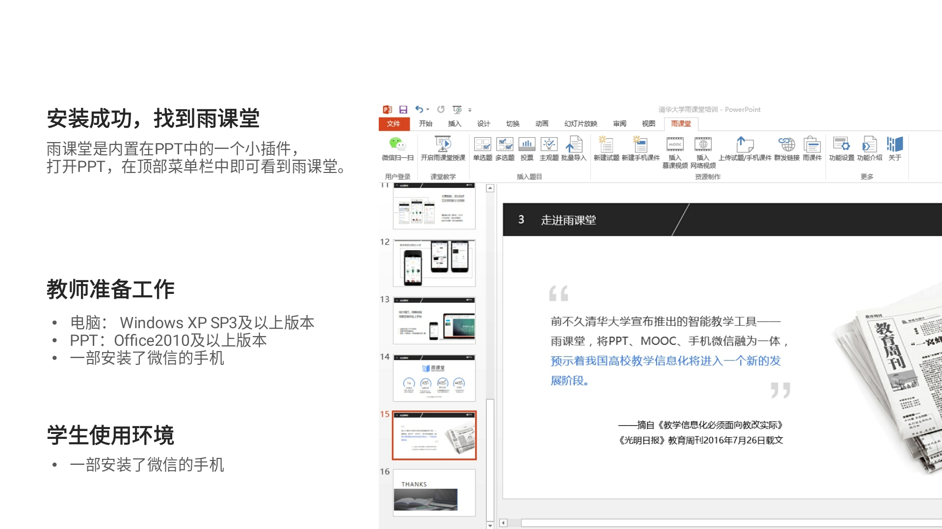The width and height of the screenshot is (942, 529).
Task: Click the horizontal scrollbar left arrow
Action: 503,523
